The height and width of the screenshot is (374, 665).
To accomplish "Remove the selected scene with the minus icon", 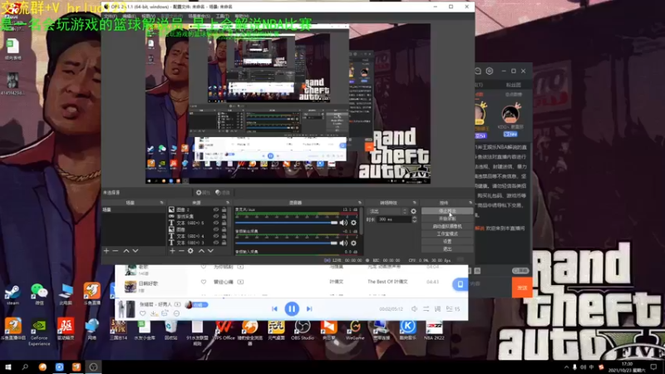I will click(115, 251).
